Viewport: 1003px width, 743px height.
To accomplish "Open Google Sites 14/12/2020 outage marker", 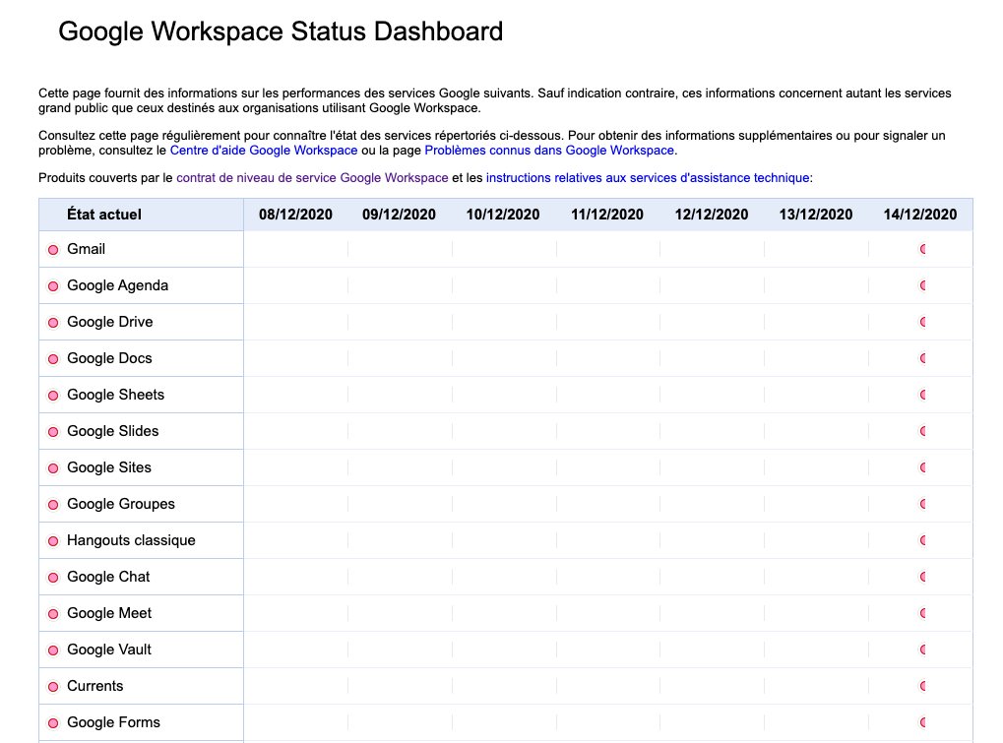I will (x=922, y=468).
